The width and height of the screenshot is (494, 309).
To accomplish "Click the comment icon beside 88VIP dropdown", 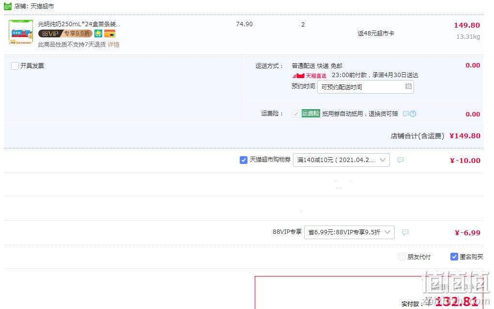I will 405,232.
